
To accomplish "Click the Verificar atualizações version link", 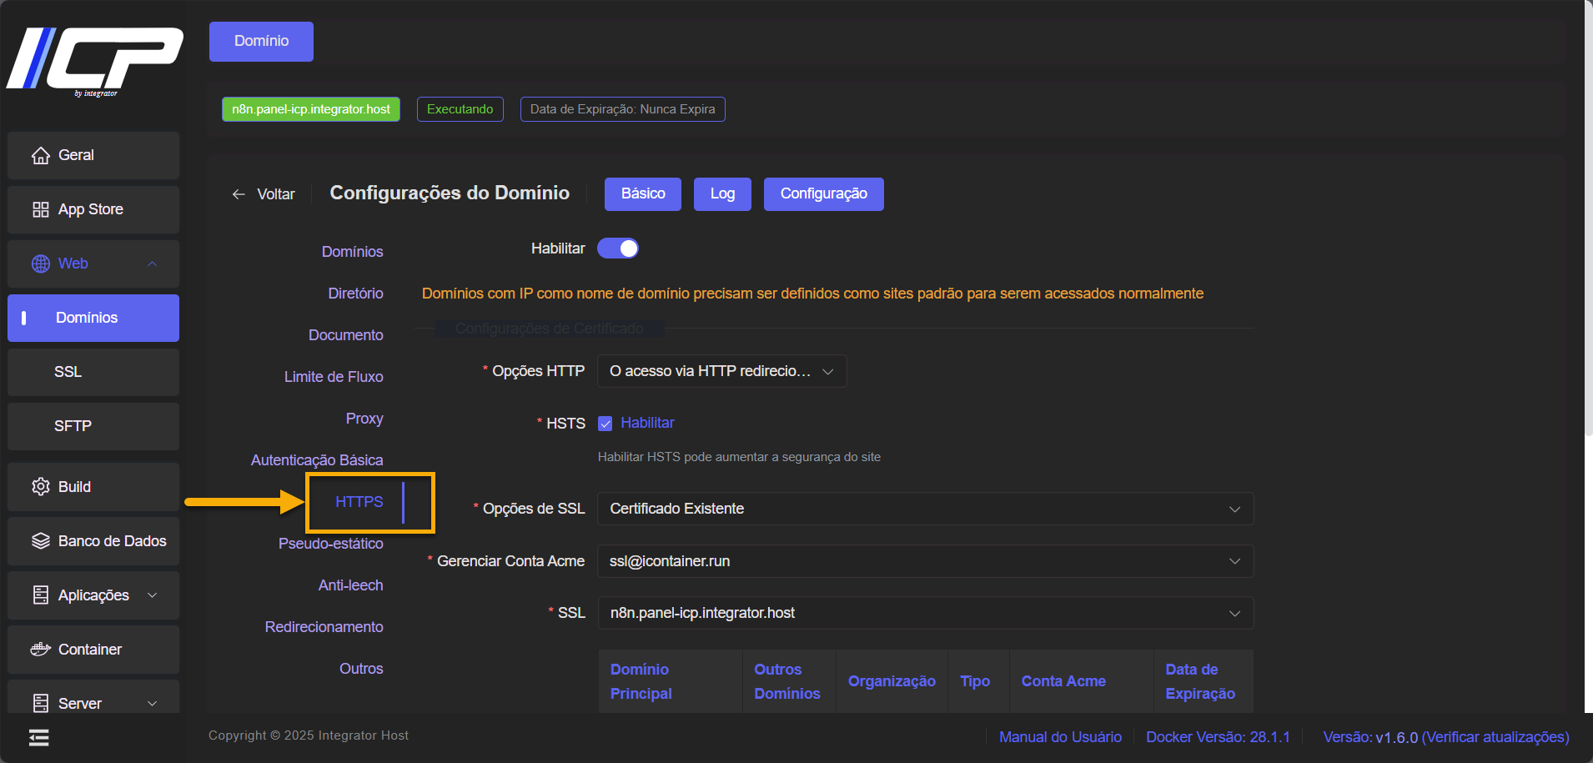I will pyautogui.click(x=1495, y=737).
